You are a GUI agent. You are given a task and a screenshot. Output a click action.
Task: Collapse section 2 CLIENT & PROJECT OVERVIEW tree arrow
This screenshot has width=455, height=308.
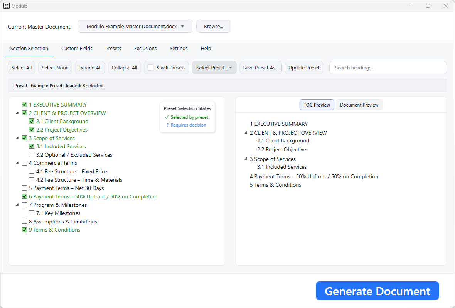17,113
